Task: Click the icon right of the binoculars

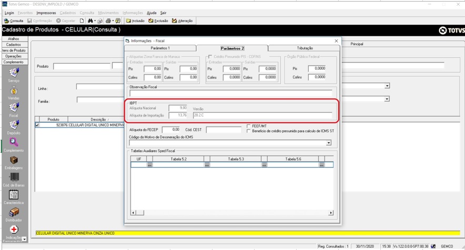Action: coord(100,20)
